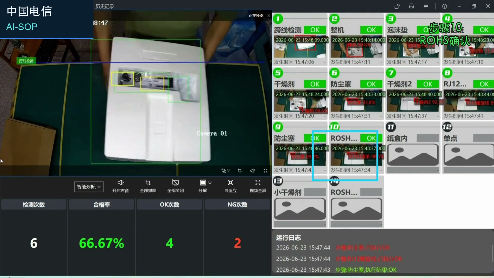Select the OK次数 value 4
Image resolution: width=494 pixels, height=278 pixels.
pyautogui.click(x=170, y=243)
